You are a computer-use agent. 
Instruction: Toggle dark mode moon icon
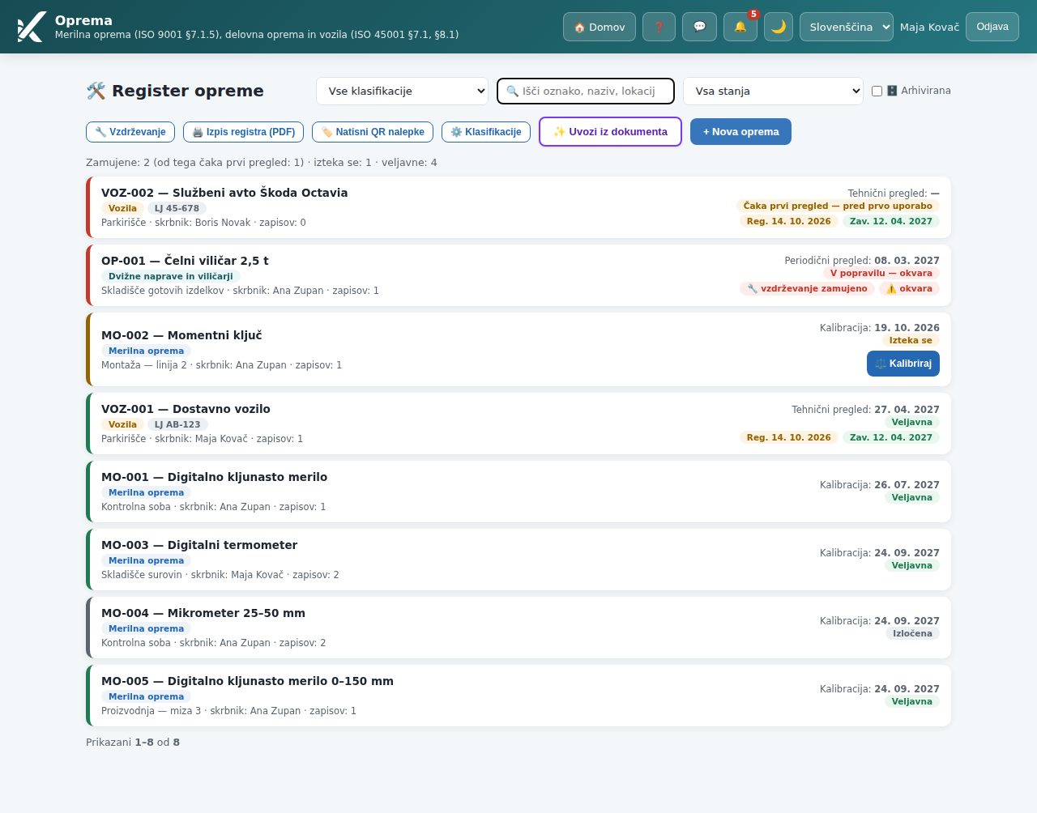pyautogui.click(x=779, y=27)
